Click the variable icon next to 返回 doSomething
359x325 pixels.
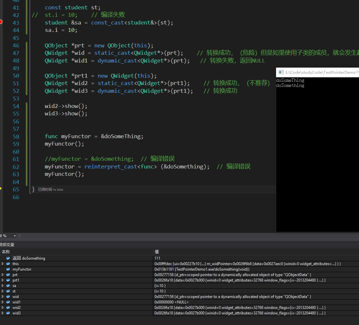pyautogui.click(x=8, y=258)
